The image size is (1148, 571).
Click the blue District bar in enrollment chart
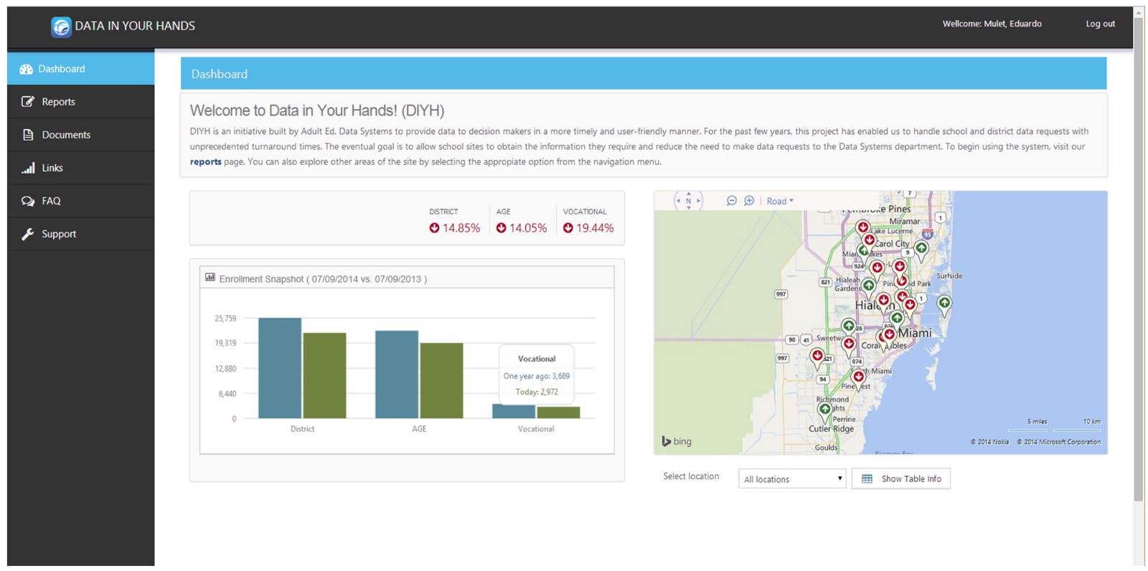tap(279, 367)
